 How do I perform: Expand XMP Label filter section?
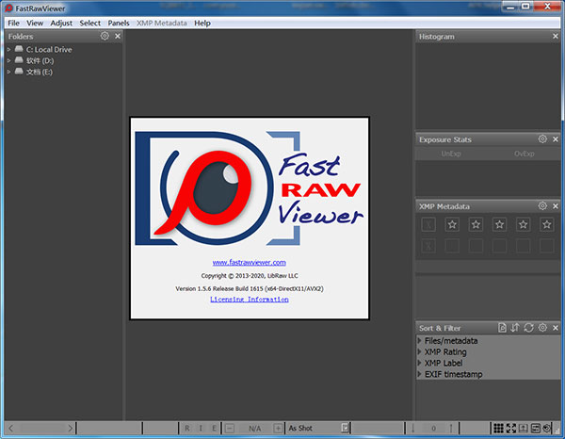[x=419, y=363]
